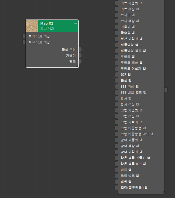Image resolution: width=175 pixels, height=198 pixels.
Task: Click the 기본 가중치 맵 input socket
Action: [x=117, y=3]
